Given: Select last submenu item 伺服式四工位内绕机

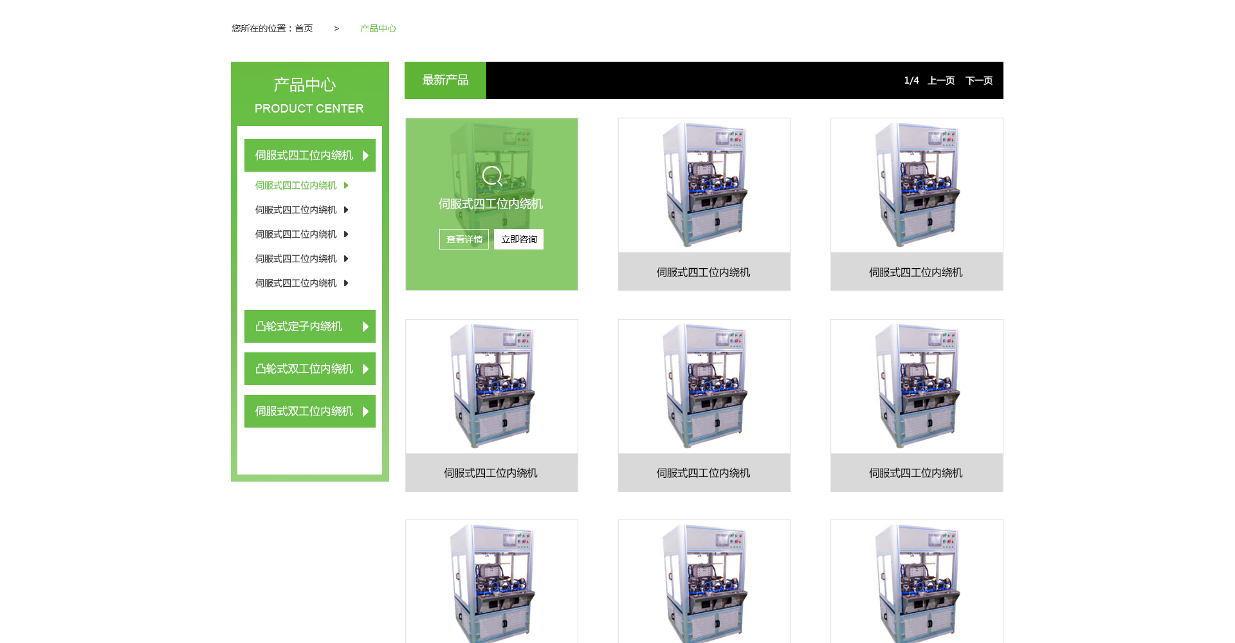Looking at the screenshot, I should point(296,283).
